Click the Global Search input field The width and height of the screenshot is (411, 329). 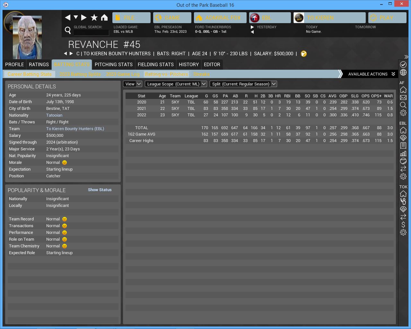coord(91,32)
